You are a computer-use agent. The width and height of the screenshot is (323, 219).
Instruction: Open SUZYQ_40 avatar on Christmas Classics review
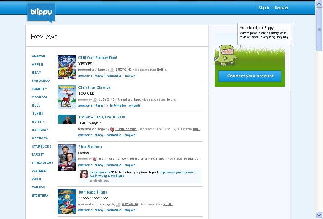(x=95, y=100)
